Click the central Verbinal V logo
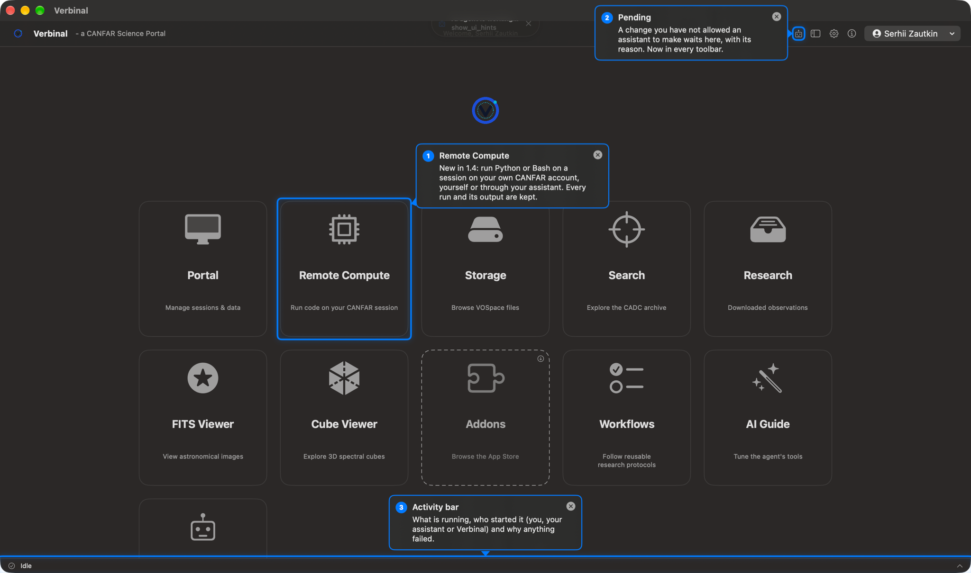Screen dimensions: 971x573 pyautogui.click(x=485, y=110)
